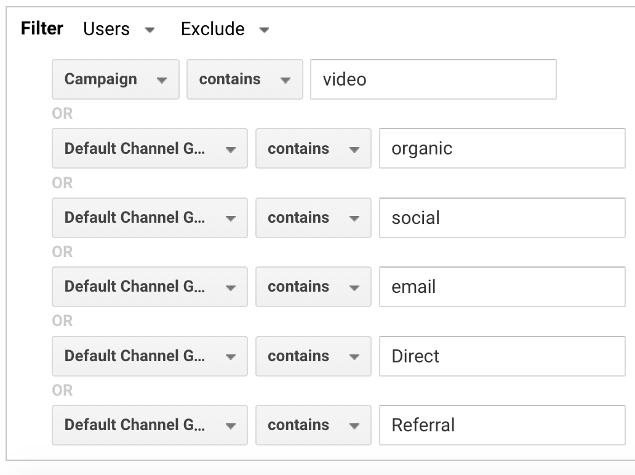Open the contains operator in the email row
The height and width of the screenshot is (475, 635).
tap(313, 287)
